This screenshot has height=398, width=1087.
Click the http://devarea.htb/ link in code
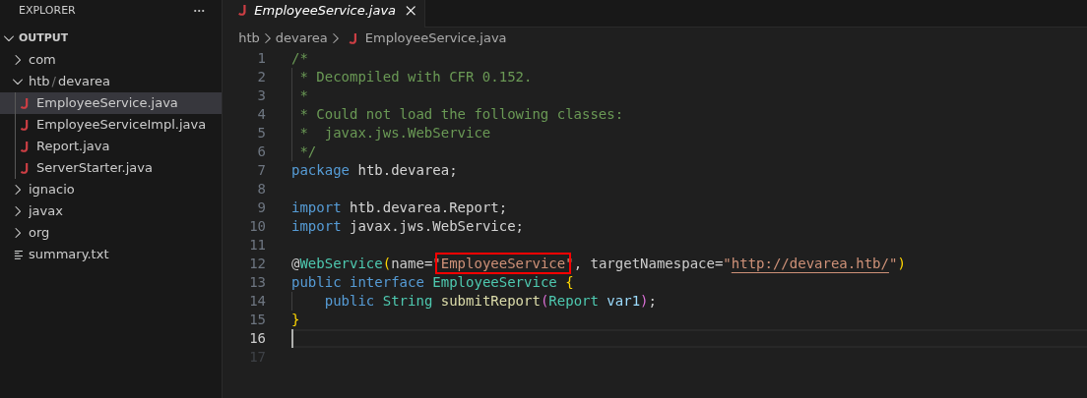[x=810, y=263]
